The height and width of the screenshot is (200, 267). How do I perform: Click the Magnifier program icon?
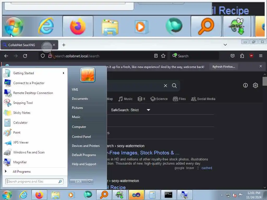(x=8, y=162)
